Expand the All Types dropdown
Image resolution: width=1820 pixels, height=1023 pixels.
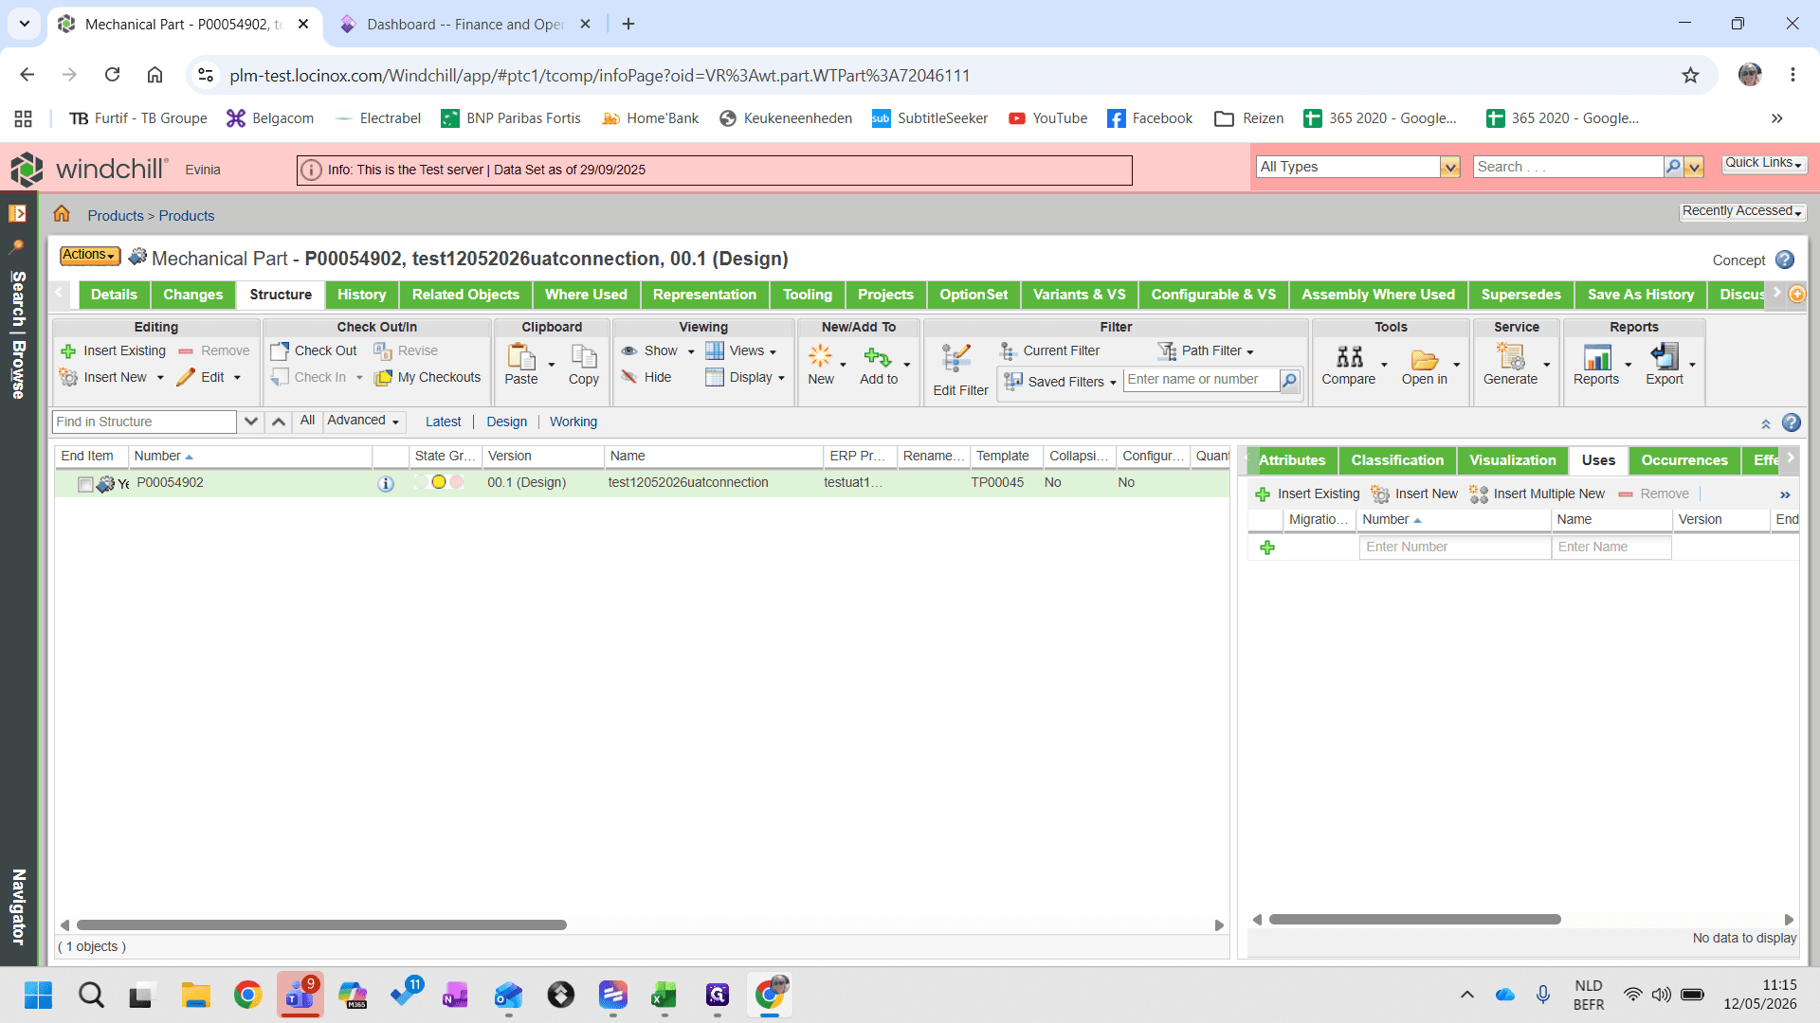click(x=1449, y=168)
